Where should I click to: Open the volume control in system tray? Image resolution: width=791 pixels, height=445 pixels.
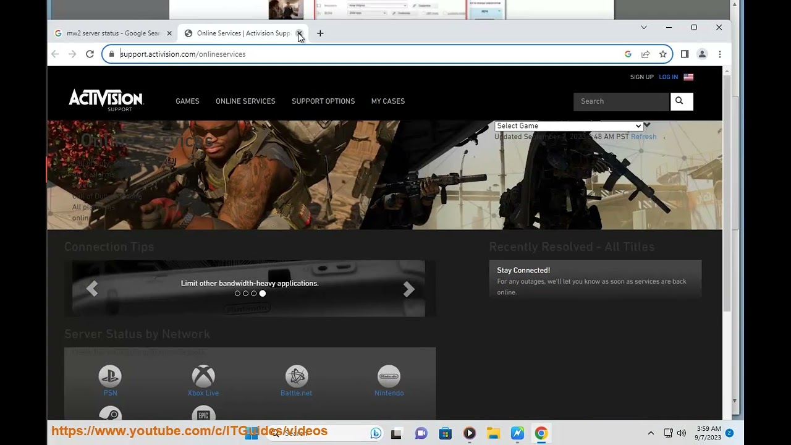(x=681, y=433)
